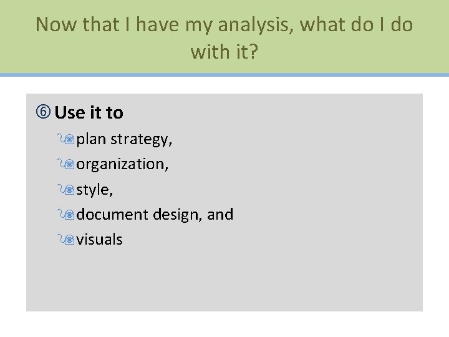Click the 'plan strategy,' bullet text

pyautogui.click(x=124, y=139)
